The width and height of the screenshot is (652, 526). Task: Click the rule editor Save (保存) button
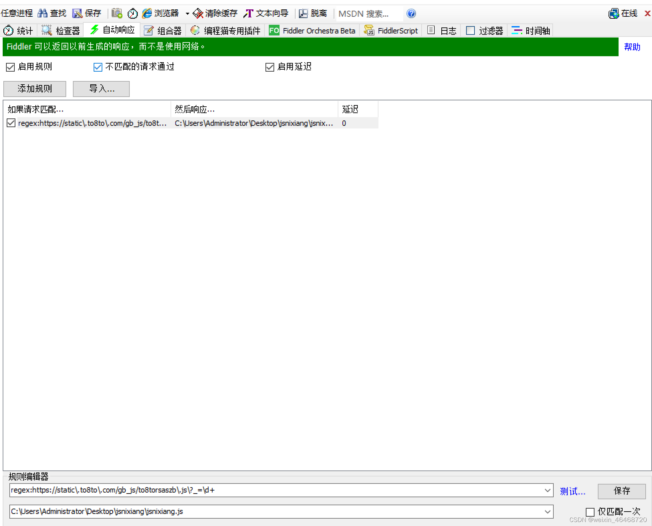point(622,491)
